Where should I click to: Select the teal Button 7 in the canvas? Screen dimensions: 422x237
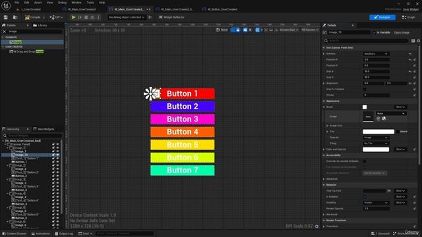(183, 171)
